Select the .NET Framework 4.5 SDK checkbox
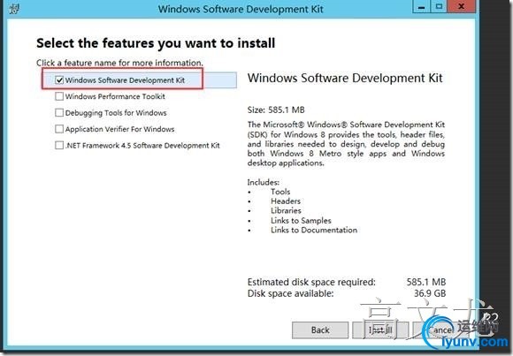This screenshot has width=513, height=356. 59,145
